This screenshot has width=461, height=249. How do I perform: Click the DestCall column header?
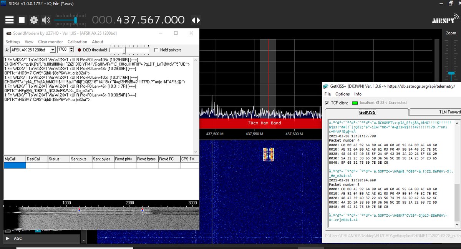37,159
